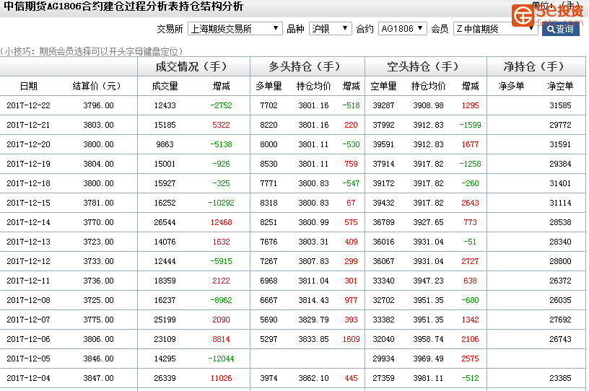Viewport: 589px width, 391px height.
Task: Click the 成交情况（手） group header
Action: pos(193,66)
